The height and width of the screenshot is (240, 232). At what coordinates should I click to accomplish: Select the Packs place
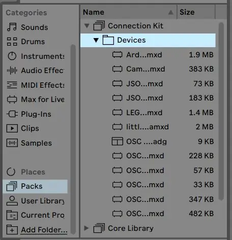35,186
